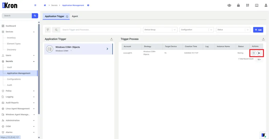
Task: Focus the sidebar Search field
Action: pyautogui.click(x=17, y=16)
